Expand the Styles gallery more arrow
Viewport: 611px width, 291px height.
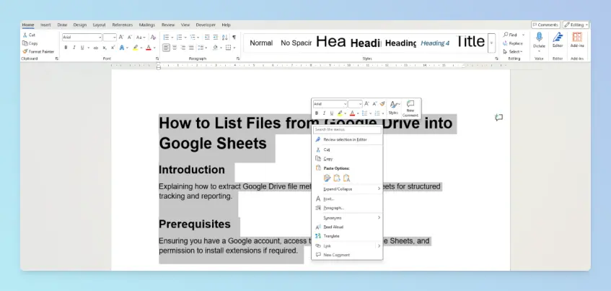tap(491, 43)
